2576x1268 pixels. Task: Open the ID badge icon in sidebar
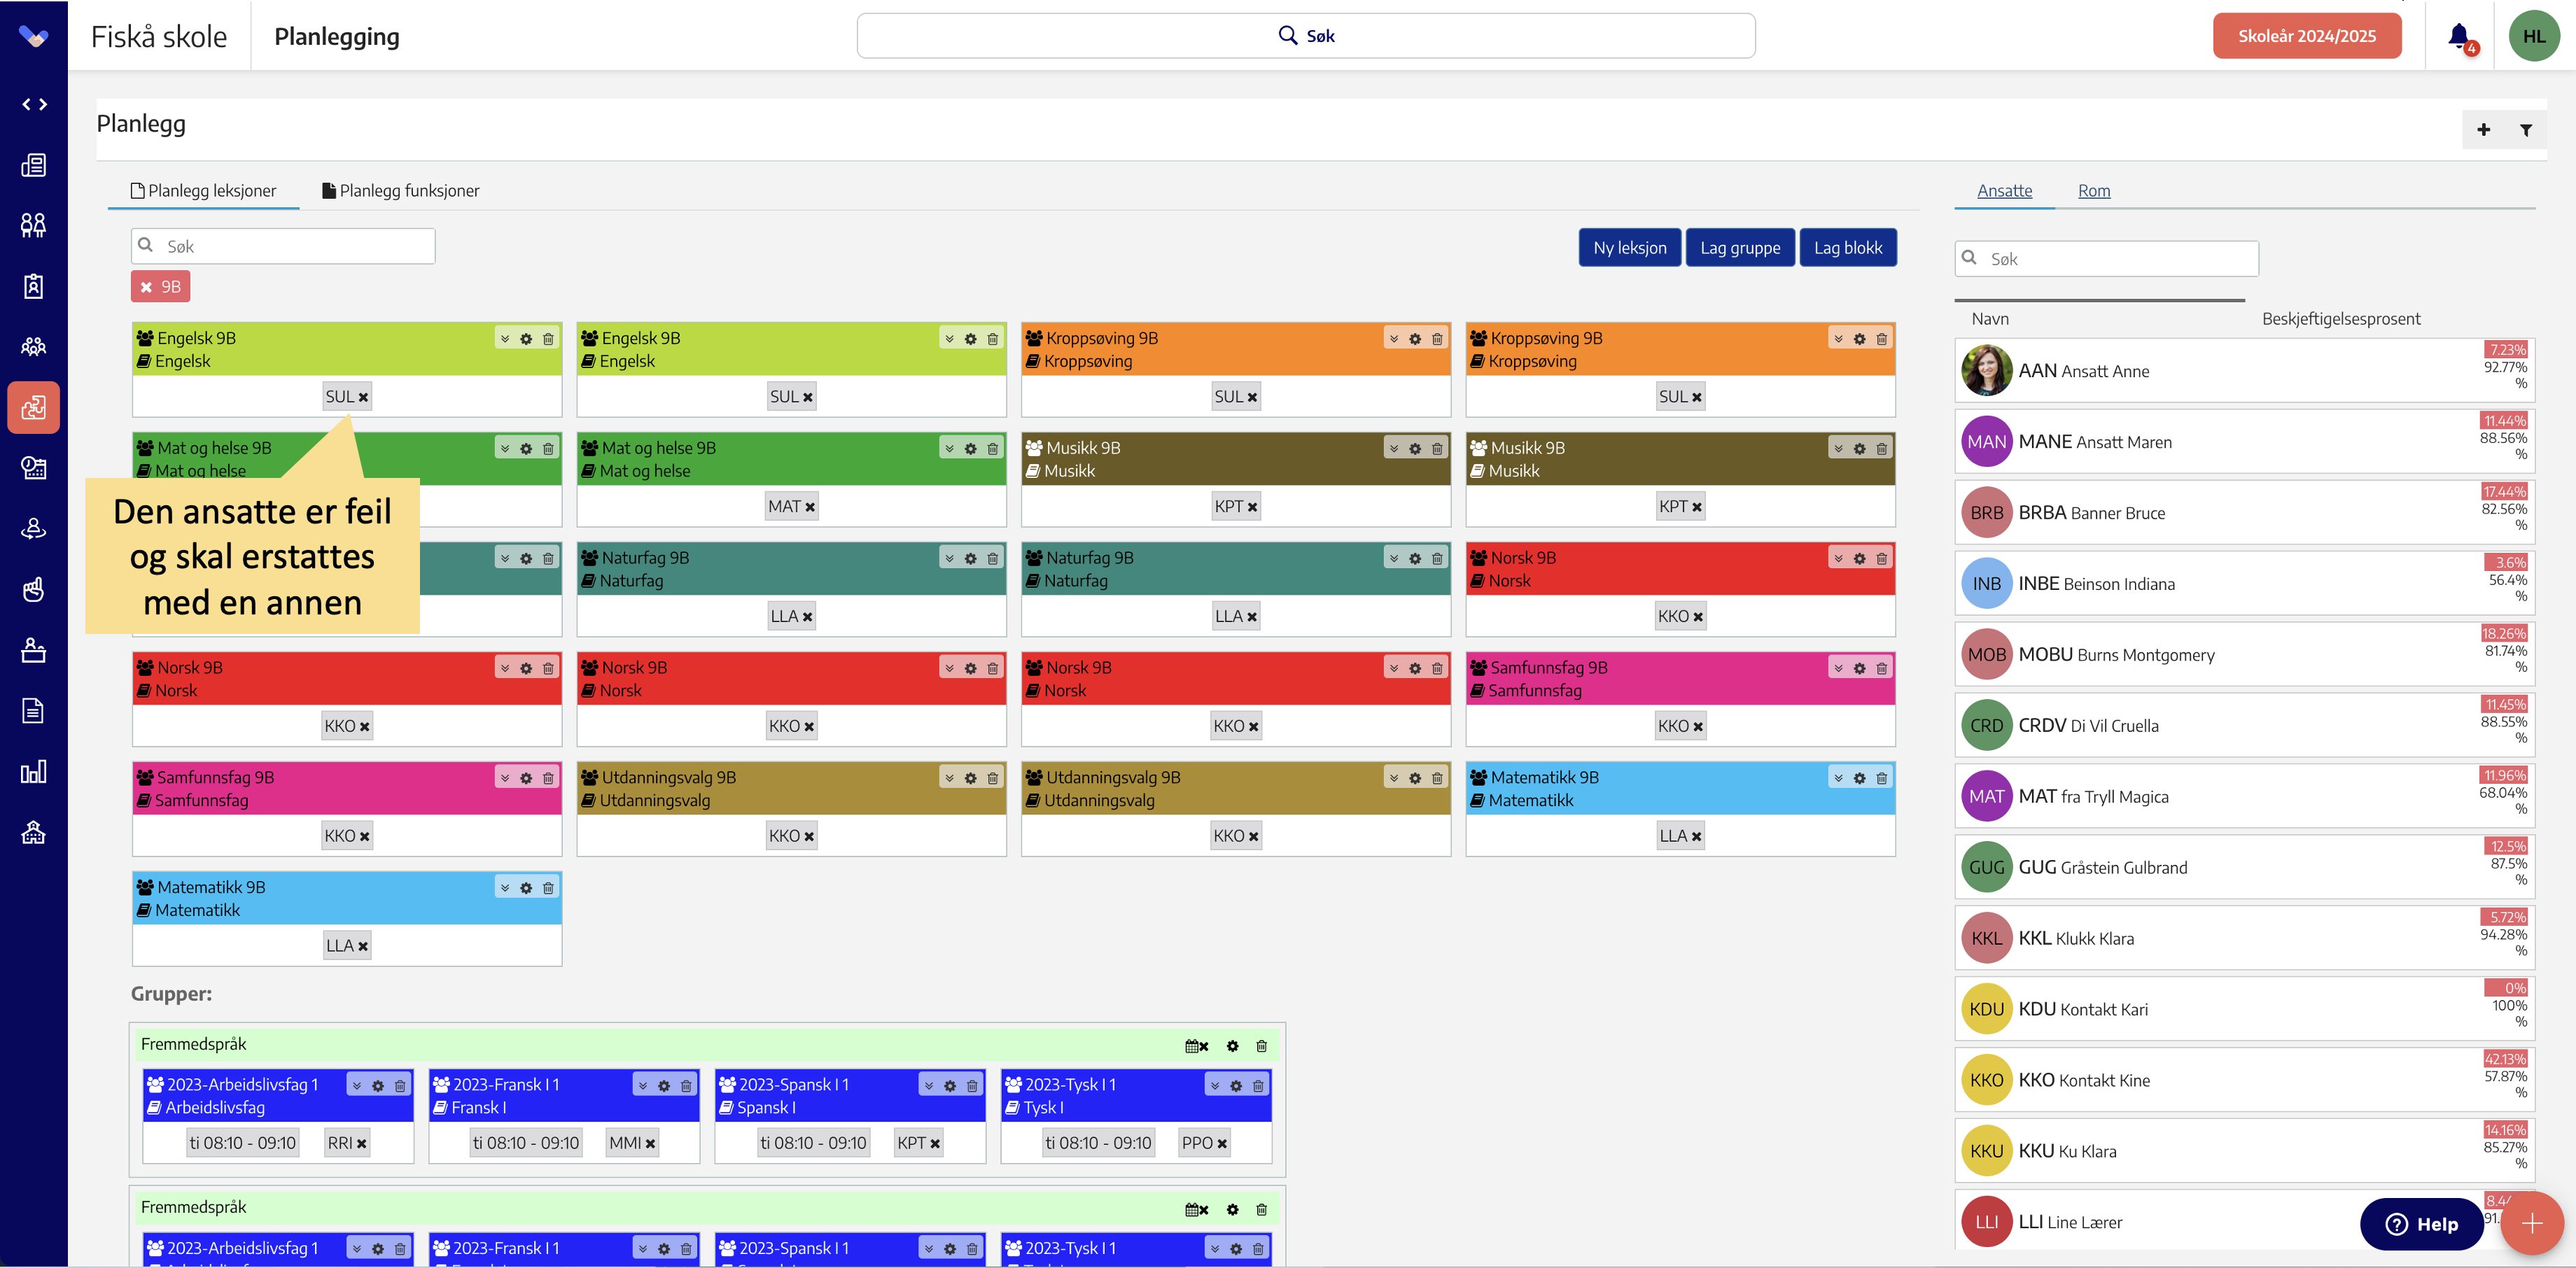click(34, 286)
